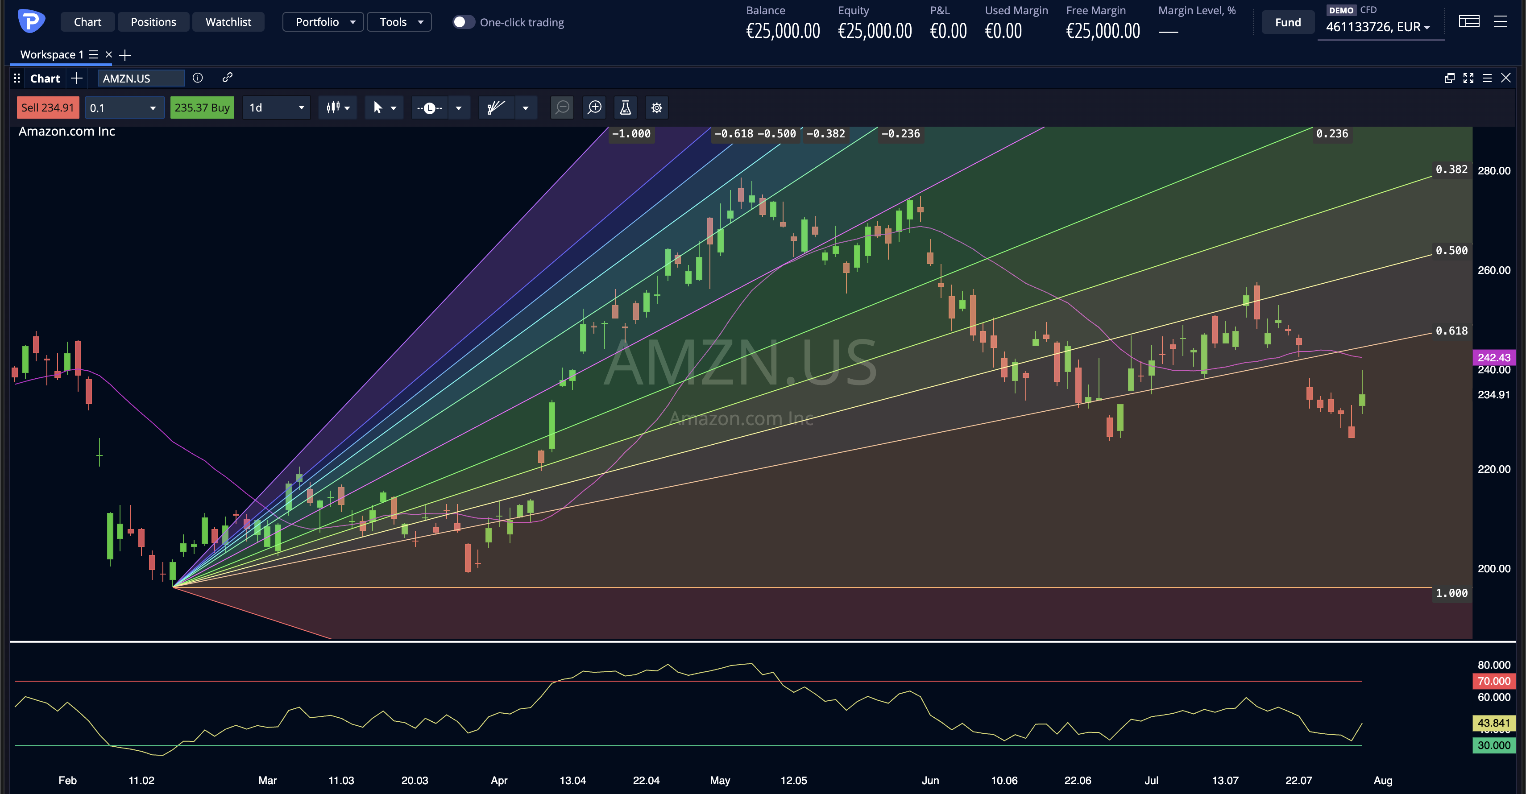Click the -1.000 Fibonacci fan label
This screenshot has height=794, width=1526.
(631, 134)
